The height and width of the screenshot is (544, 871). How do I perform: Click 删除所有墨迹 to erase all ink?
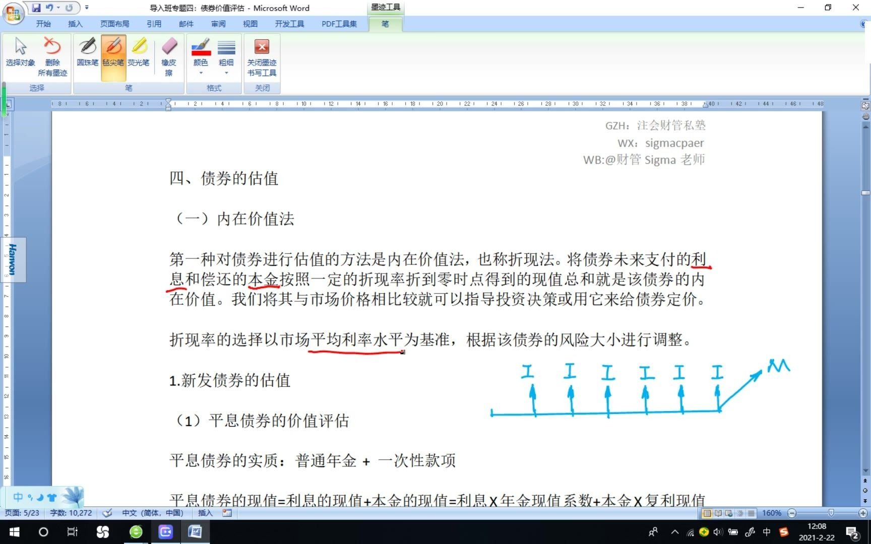pos(52,56)
